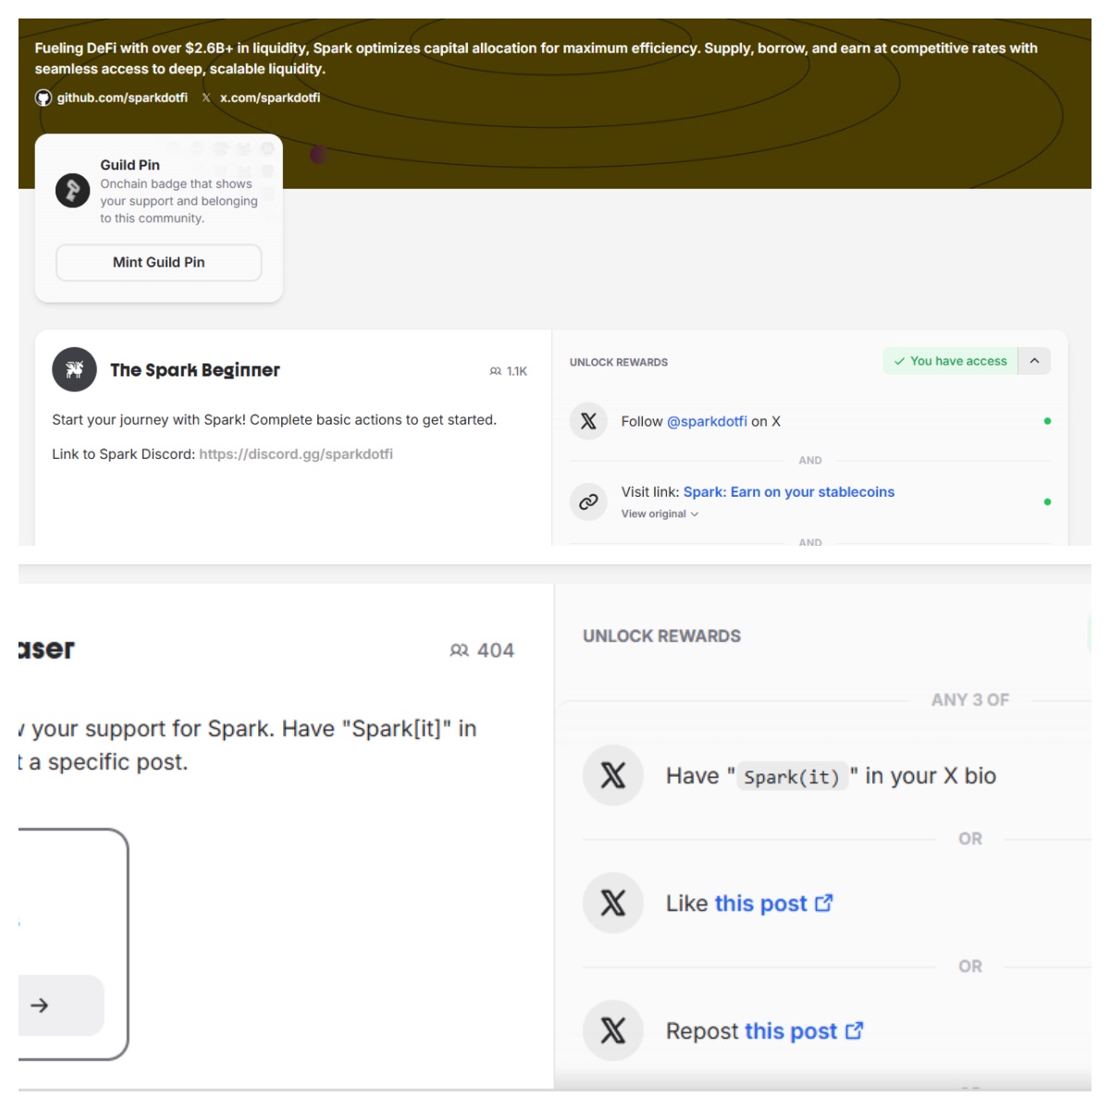The width and height of the screenshot is (1110, 1110).
Task: Click the X icon next to X bio requirement
Action: tap(613, 775)
